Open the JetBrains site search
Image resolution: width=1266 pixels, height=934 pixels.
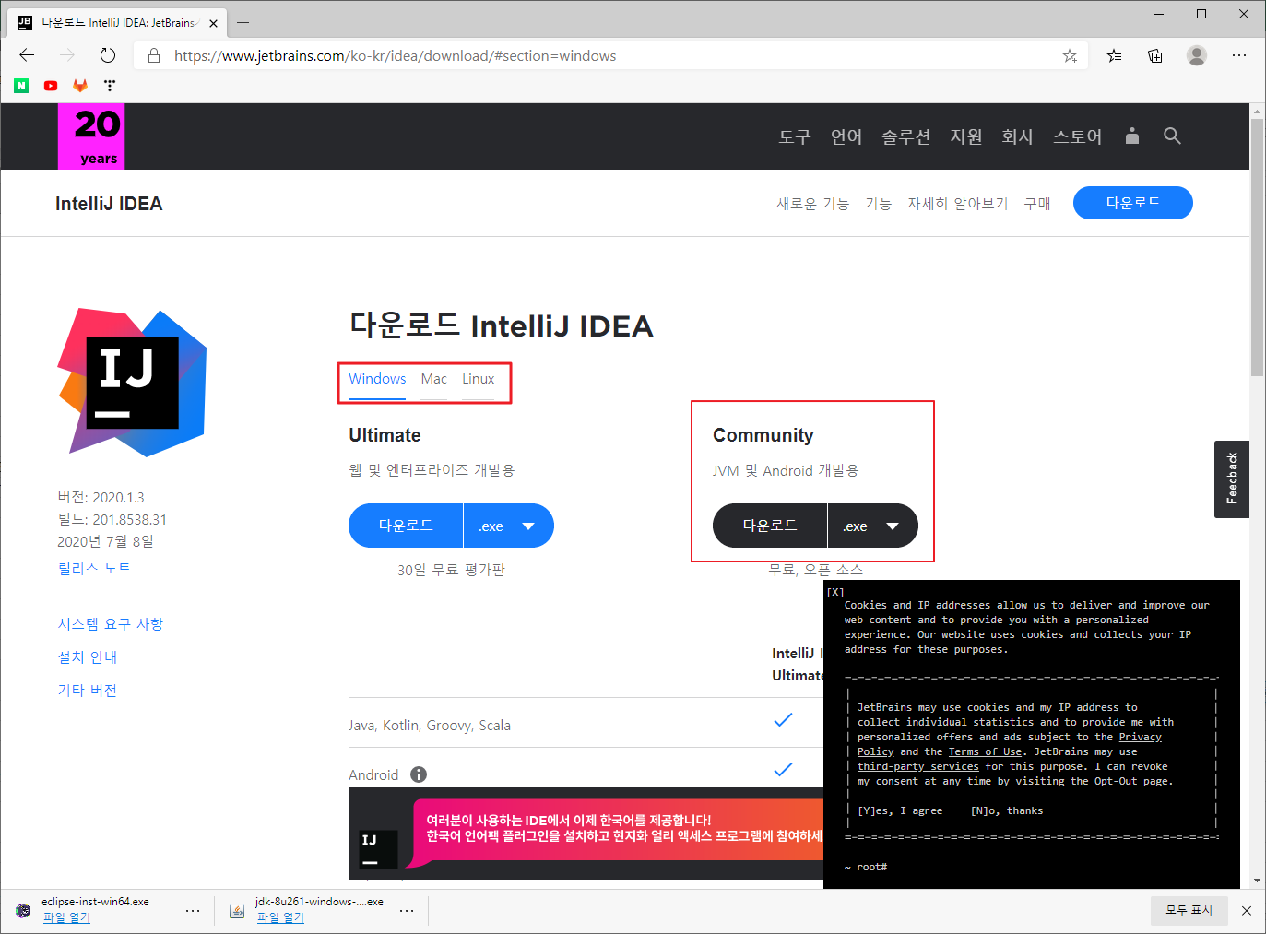pos(1172,136)
